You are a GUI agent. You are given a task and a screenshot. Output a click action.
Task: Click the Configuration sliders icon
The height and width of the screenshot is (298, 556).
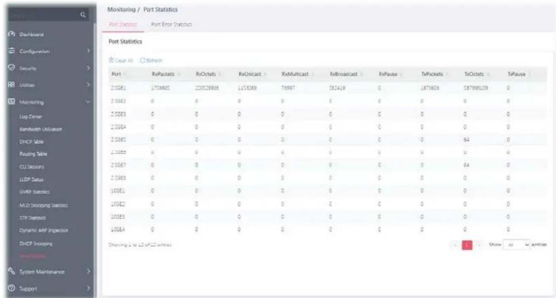coord(12,51)
